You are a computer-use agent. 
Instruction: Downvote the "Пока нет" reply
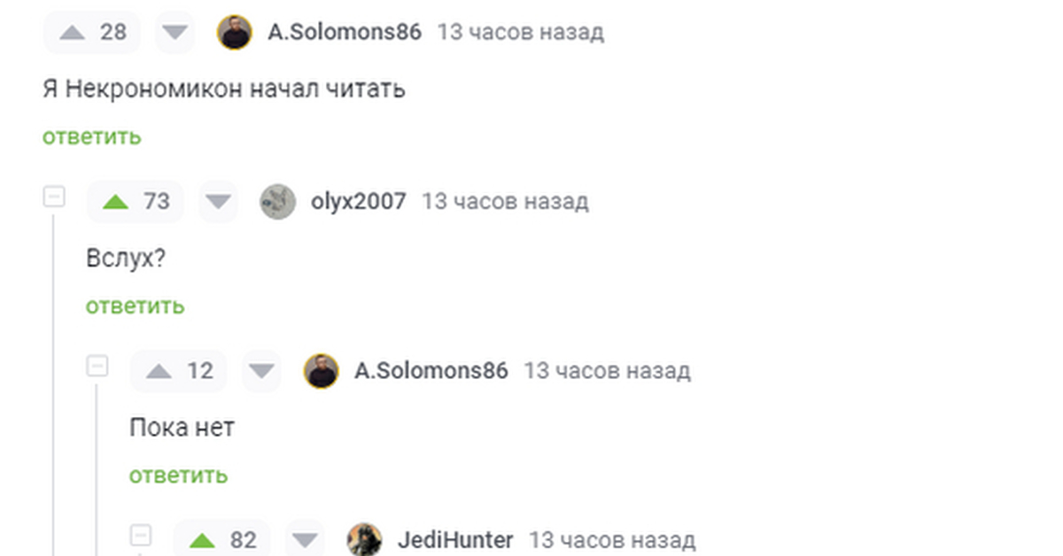[x=260, y=371]
